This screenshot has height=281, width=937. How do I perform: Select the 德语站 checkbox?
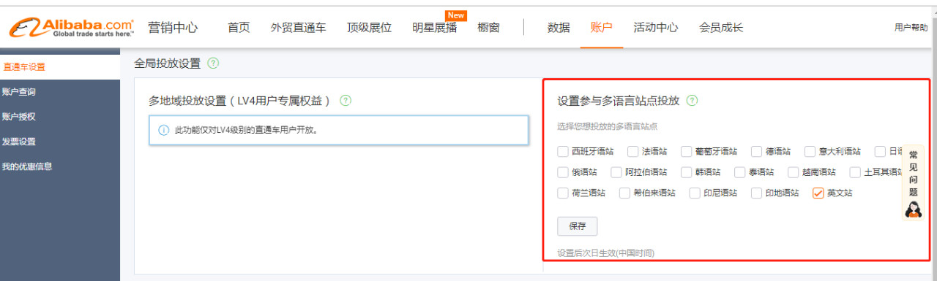(756, 152)
